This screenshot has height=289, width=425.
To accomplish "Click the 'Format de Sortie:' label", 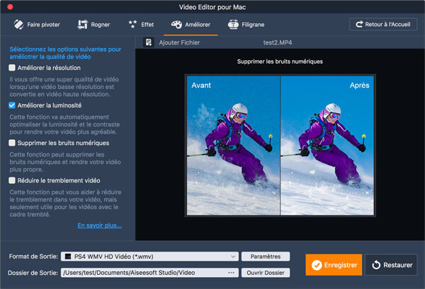I will [33, 256].
